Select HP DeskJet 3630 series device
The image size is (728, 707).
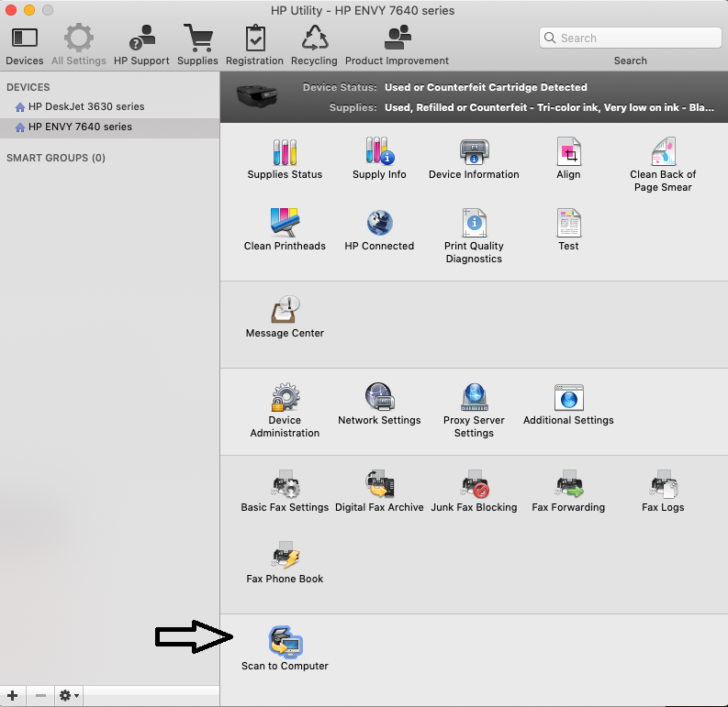109,106
